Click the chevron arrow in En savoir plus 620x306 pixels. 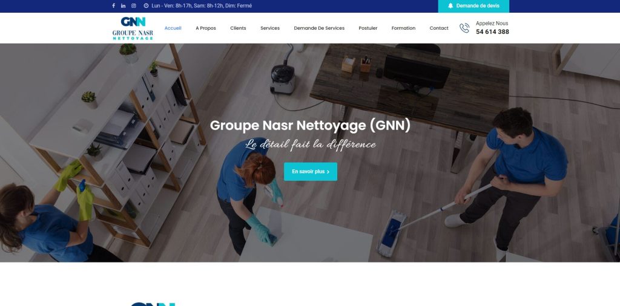pos(328,172)
